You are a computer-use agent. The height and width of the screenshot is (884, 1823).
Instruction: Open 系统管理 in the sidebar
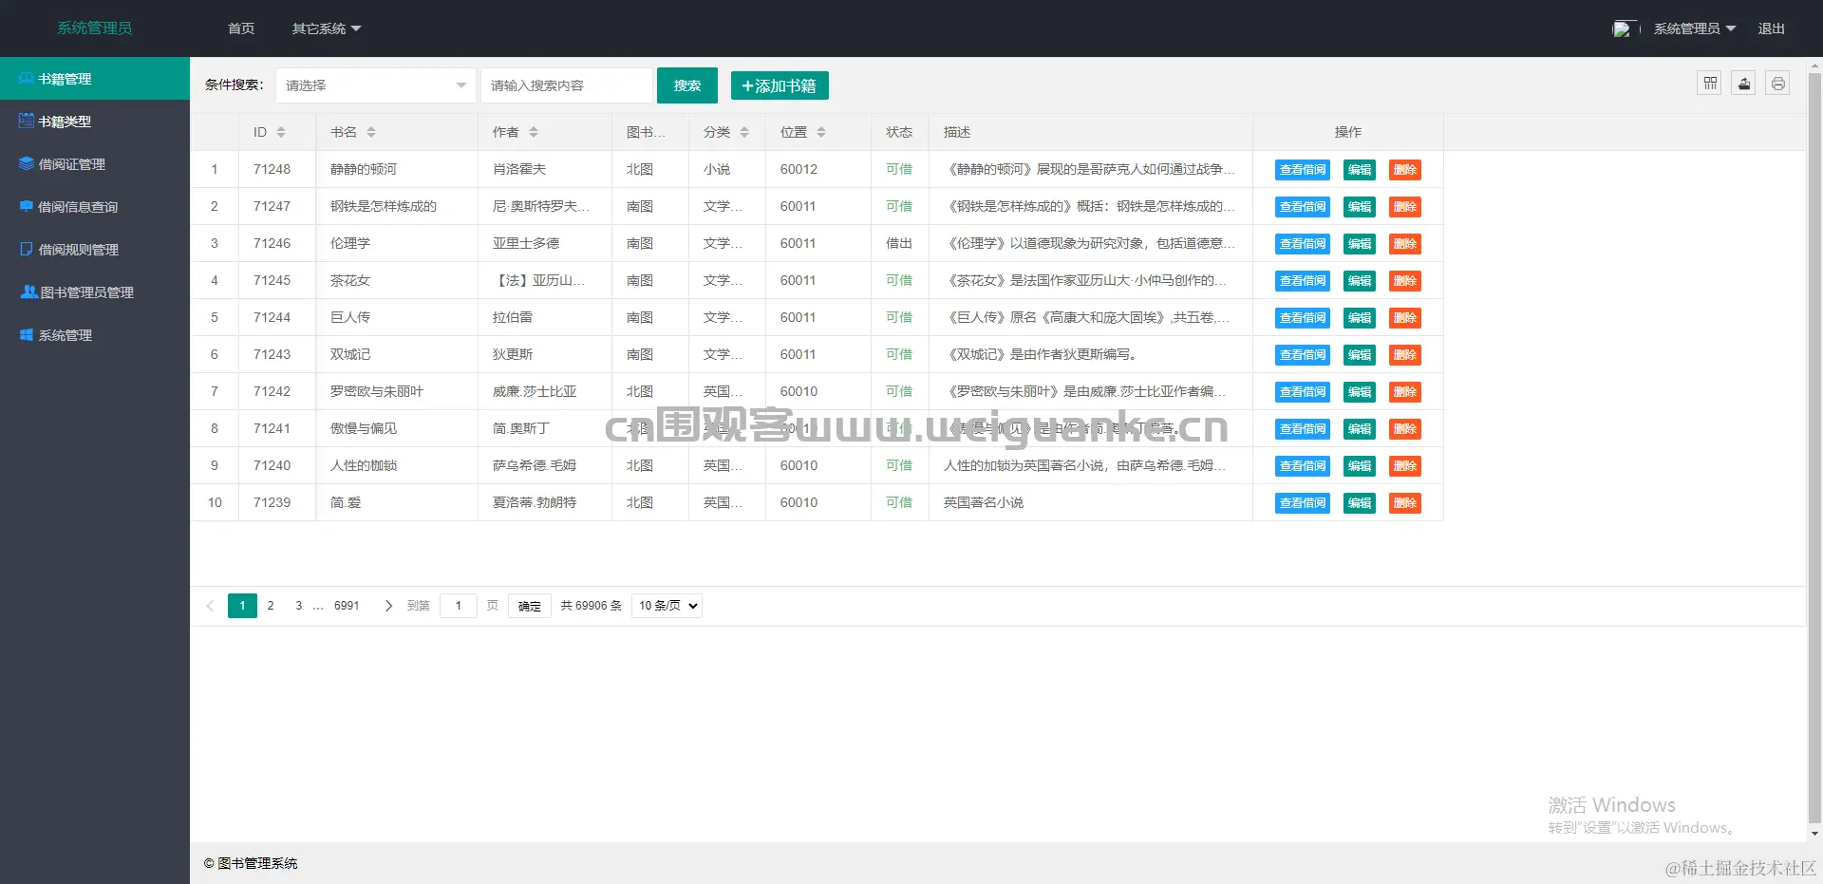point(95,335)
